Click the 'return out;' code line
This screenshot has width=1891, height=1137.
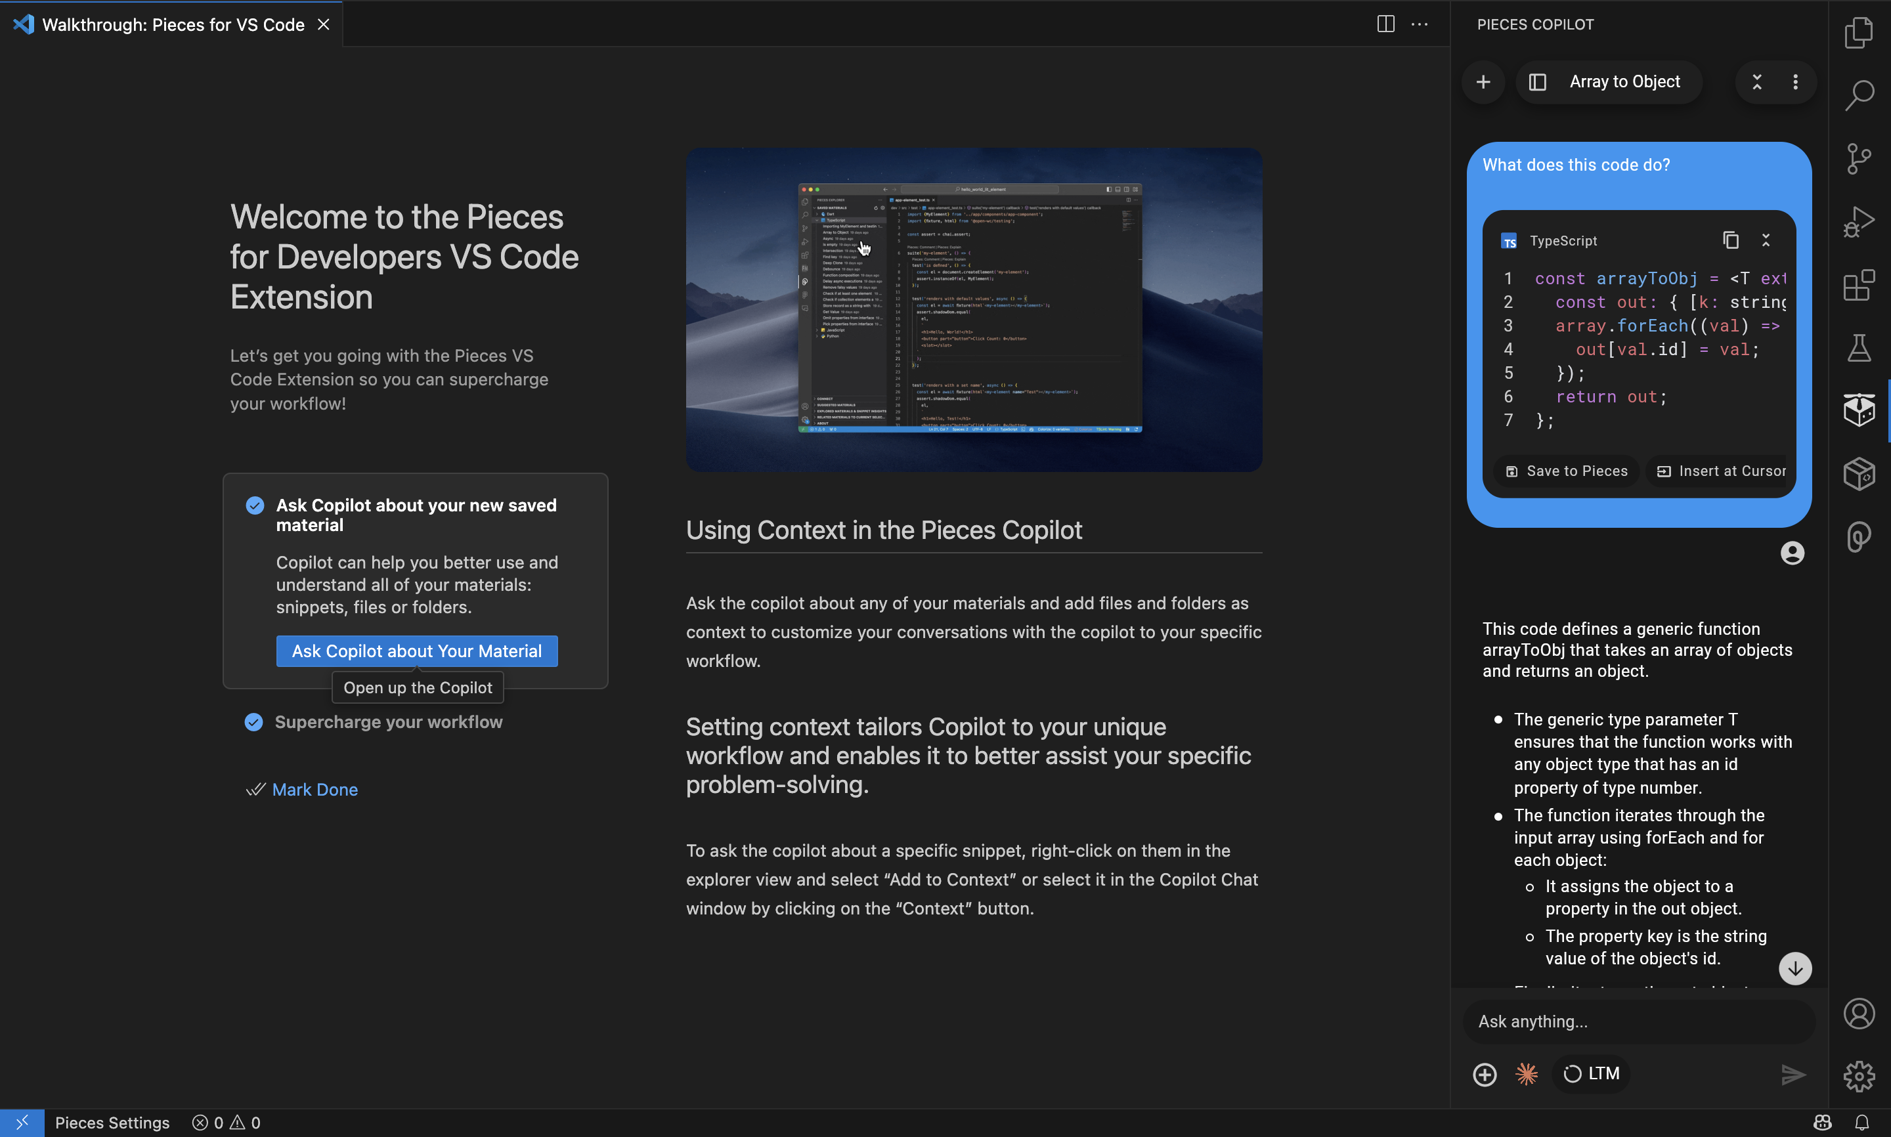pyautogui.click(x=1611, y=397)
